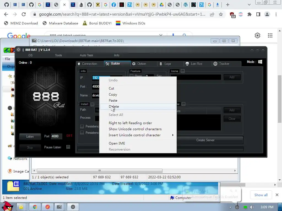Screen dimensions: 282x211
Task: Expand the Chrome tab search chevron
Action: [249, 5]
